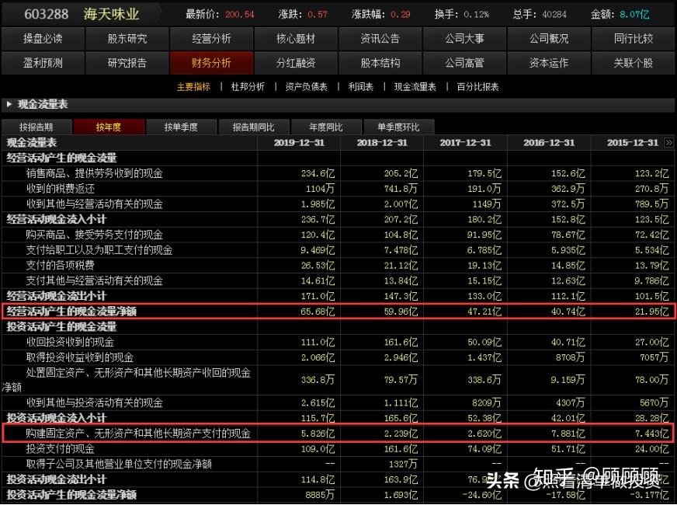Switch view to 按报告期
Image resolution: width=677 pixels, height=505 pixels.
point(36,127)
